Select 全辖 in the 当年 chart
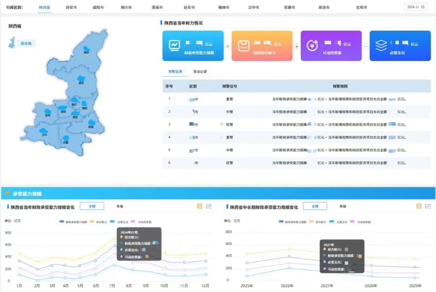The height and width of the screenshot is (292, 436). (x=92, y=206)
